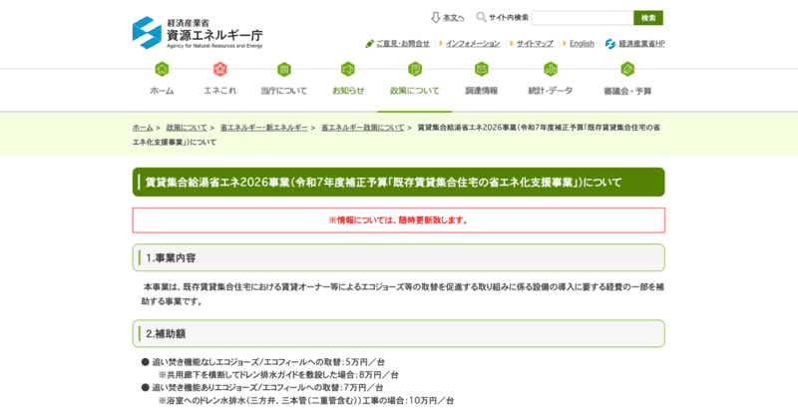The width and height of the screenshot is (798, 415).
Task: Click the METI logo icon beside 経済産業省HP
Action: point(610,44)
